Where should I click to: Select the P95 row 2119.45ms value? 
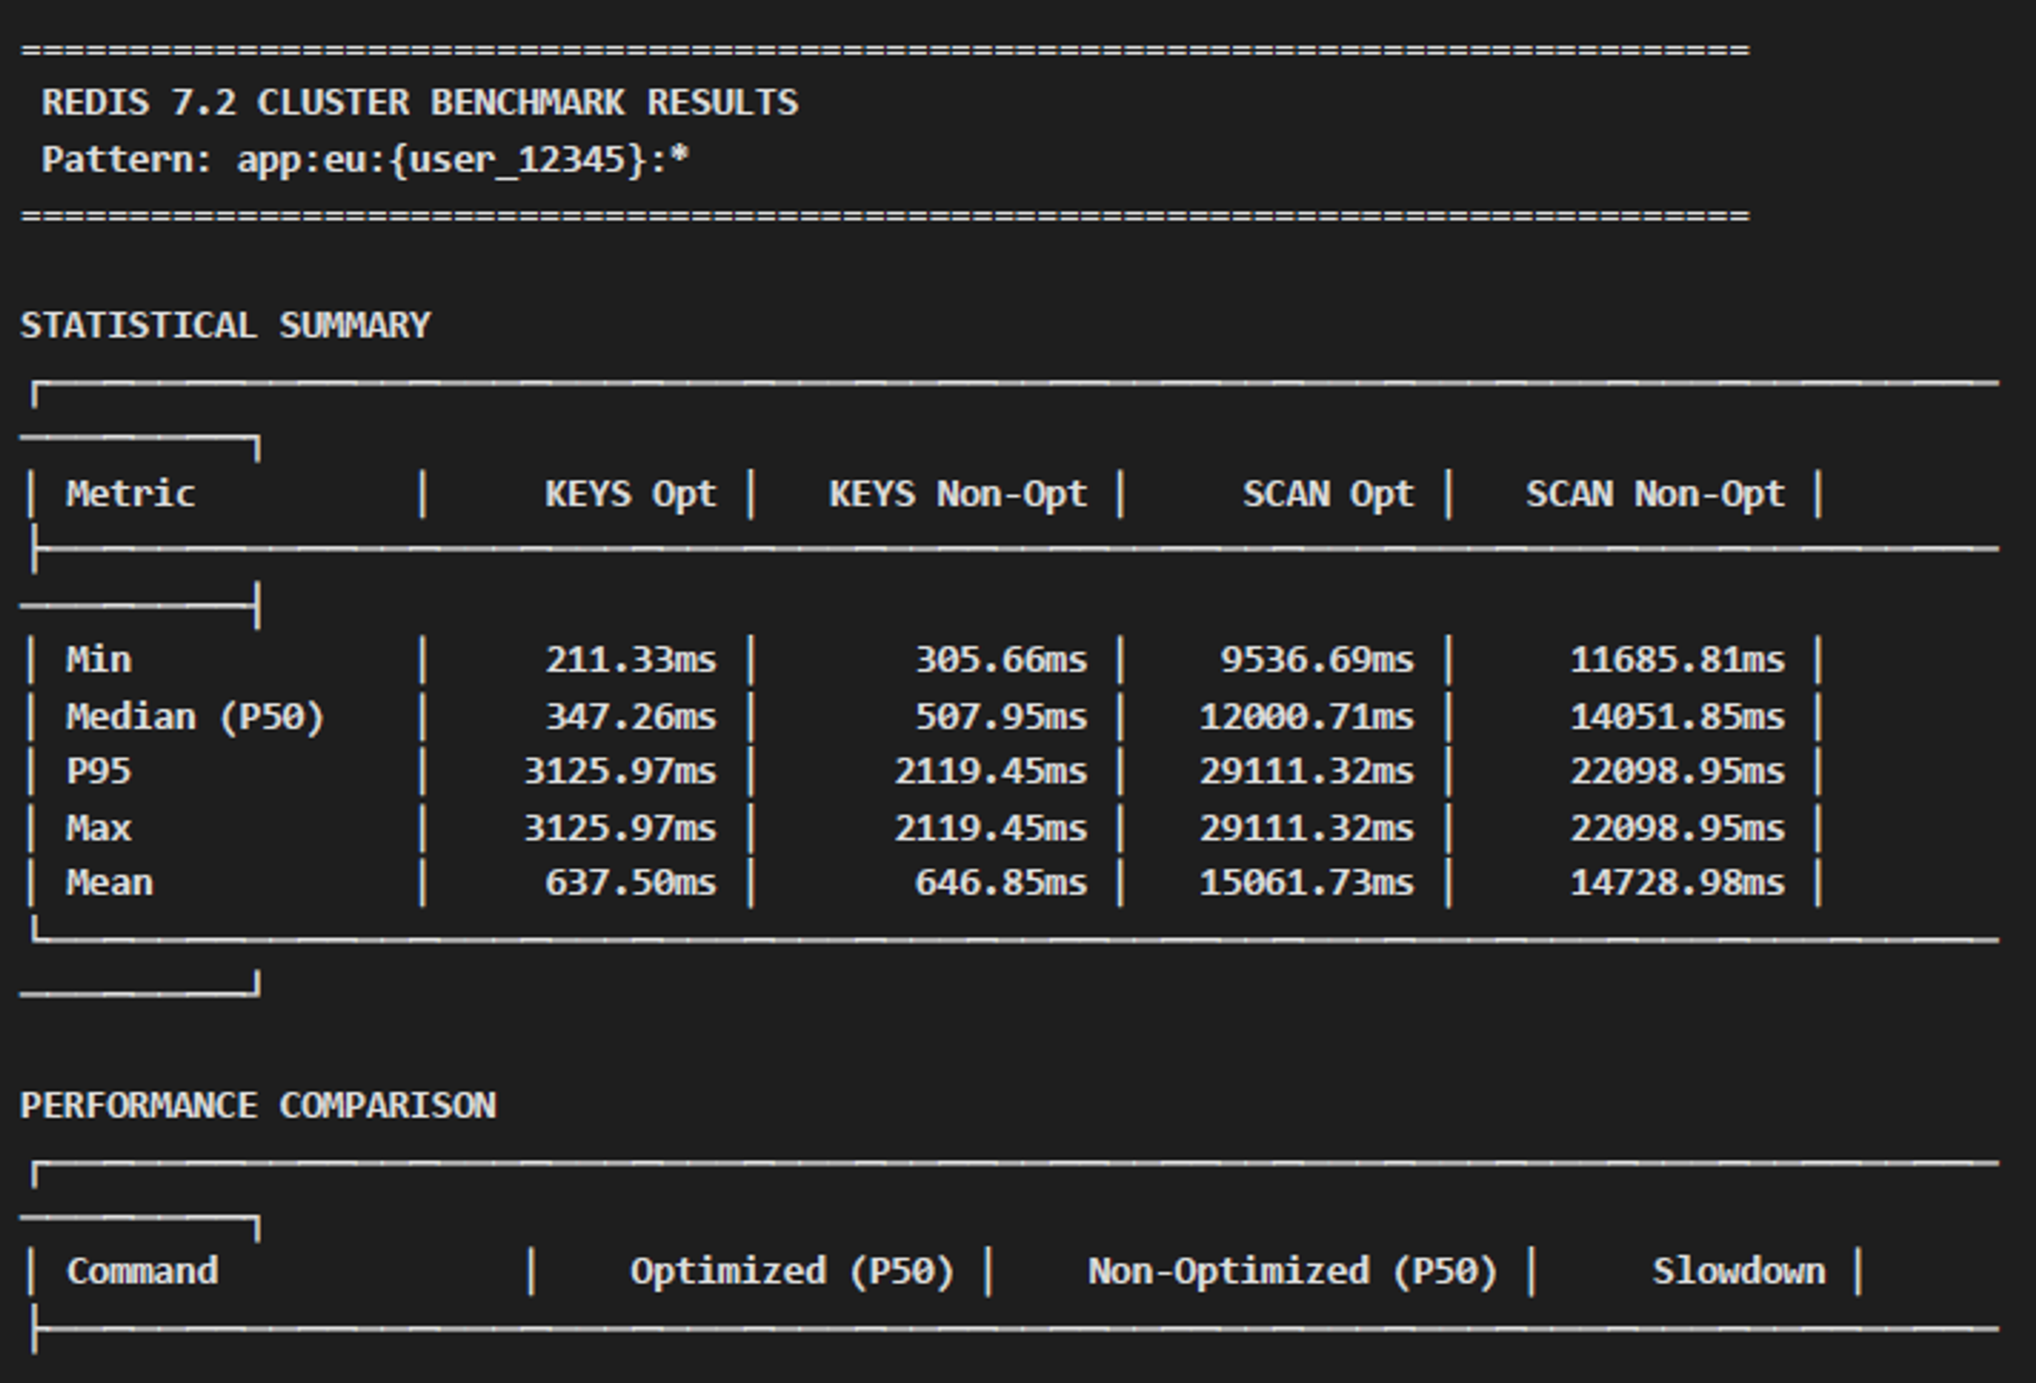coord(991,772)
